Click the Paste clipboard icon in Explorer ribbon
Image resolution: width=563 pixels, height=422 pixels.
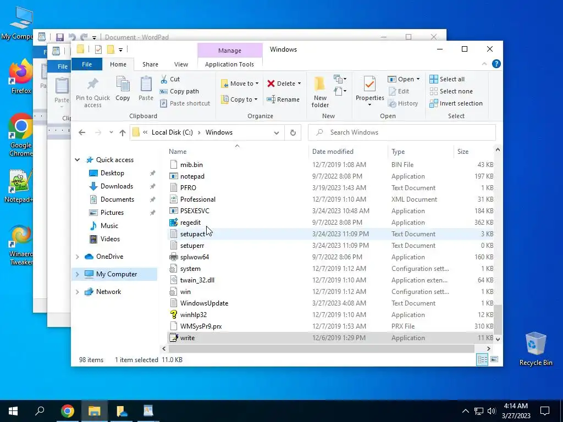coord(146,84)
